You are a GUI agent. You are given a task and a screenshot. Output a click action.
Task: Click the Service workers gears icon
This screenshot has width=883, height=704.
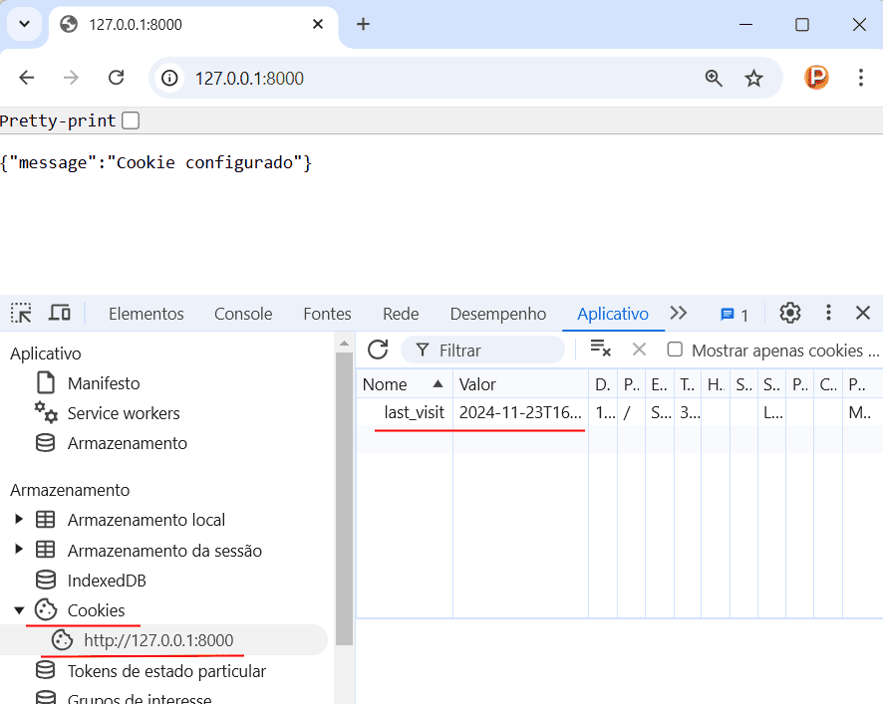(x=46, y=412)
